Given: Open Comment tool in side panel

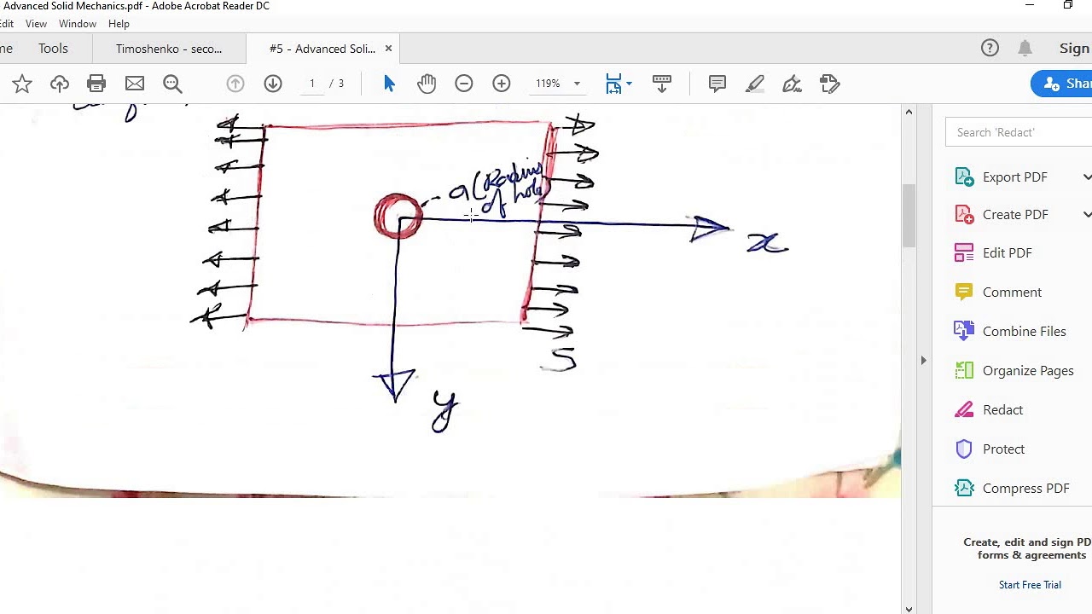Looking at the screenshot, I should coord(998,293).
